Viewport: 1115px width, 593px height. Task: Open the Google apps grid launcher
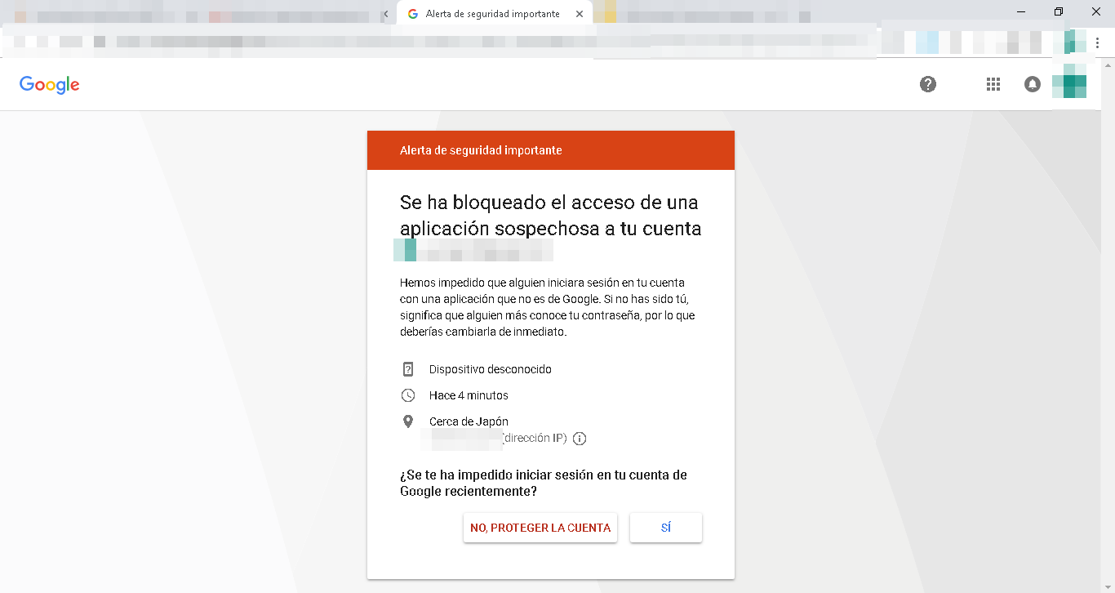click(x=993, y=84)
